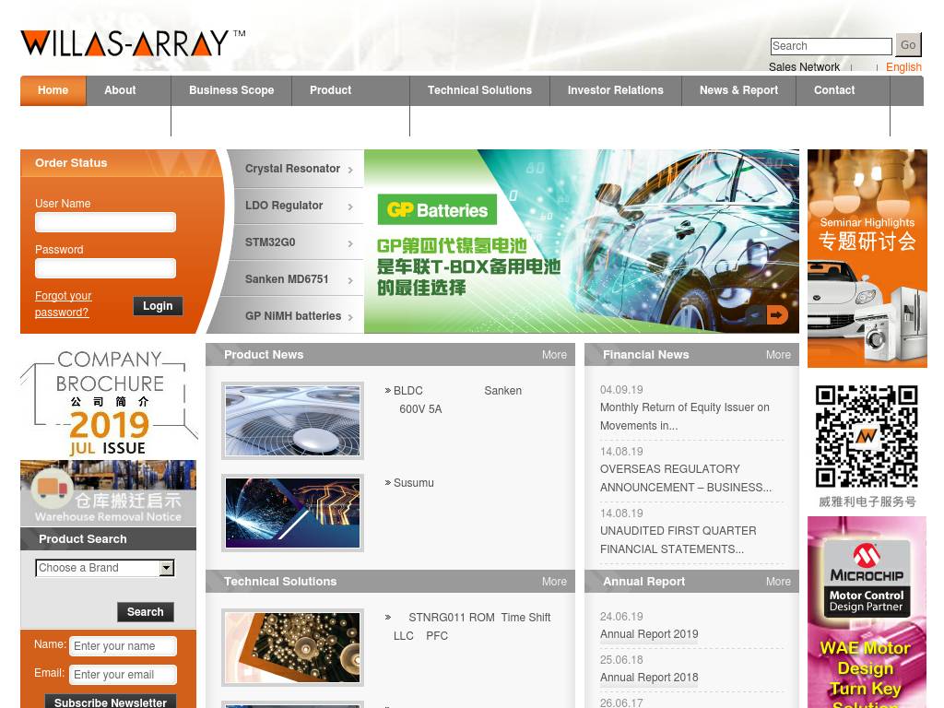This screenshot has height=708, width=944.
Task: Focus the User Name input field
Action: click(x=105, y=222)
